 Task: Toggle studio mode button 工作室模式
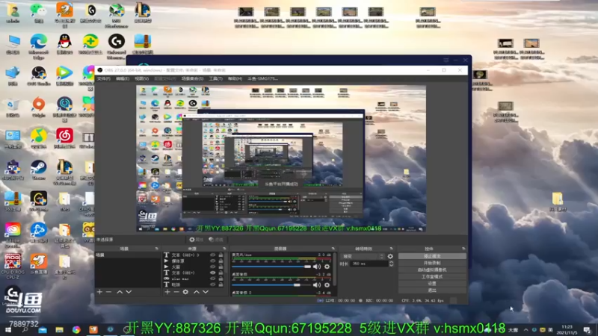point(432,277)
